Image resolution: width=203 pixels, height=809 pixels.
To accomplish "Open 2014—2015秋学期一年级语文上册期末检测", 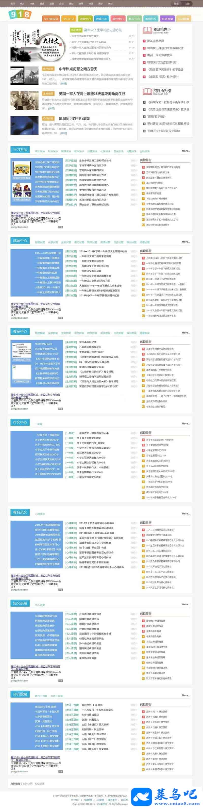I will click(x=103, y=252).
